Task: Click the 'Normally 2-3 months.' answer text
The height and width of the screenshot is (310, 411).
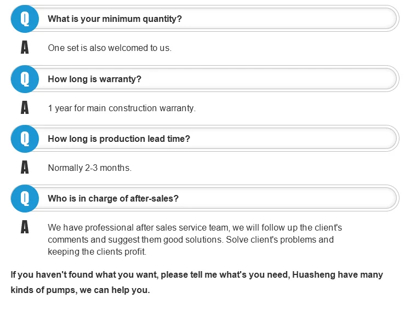Action: coord(90,168)
